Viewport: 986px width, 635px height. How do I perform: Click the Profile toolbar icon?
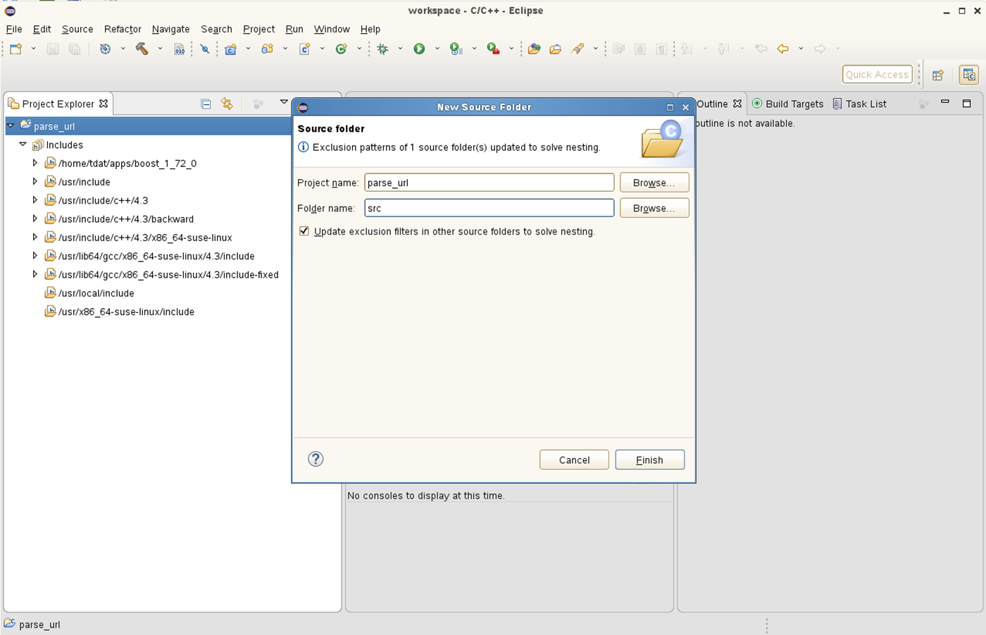pyautogui.click(x=456, y=49)
